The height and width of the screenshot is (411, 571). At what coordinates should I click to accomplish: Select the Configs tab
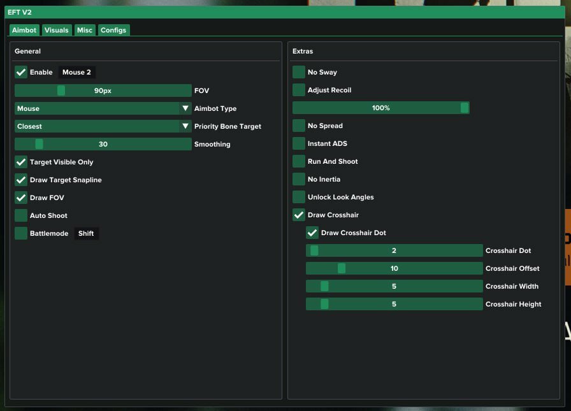(x=113, y=30)
